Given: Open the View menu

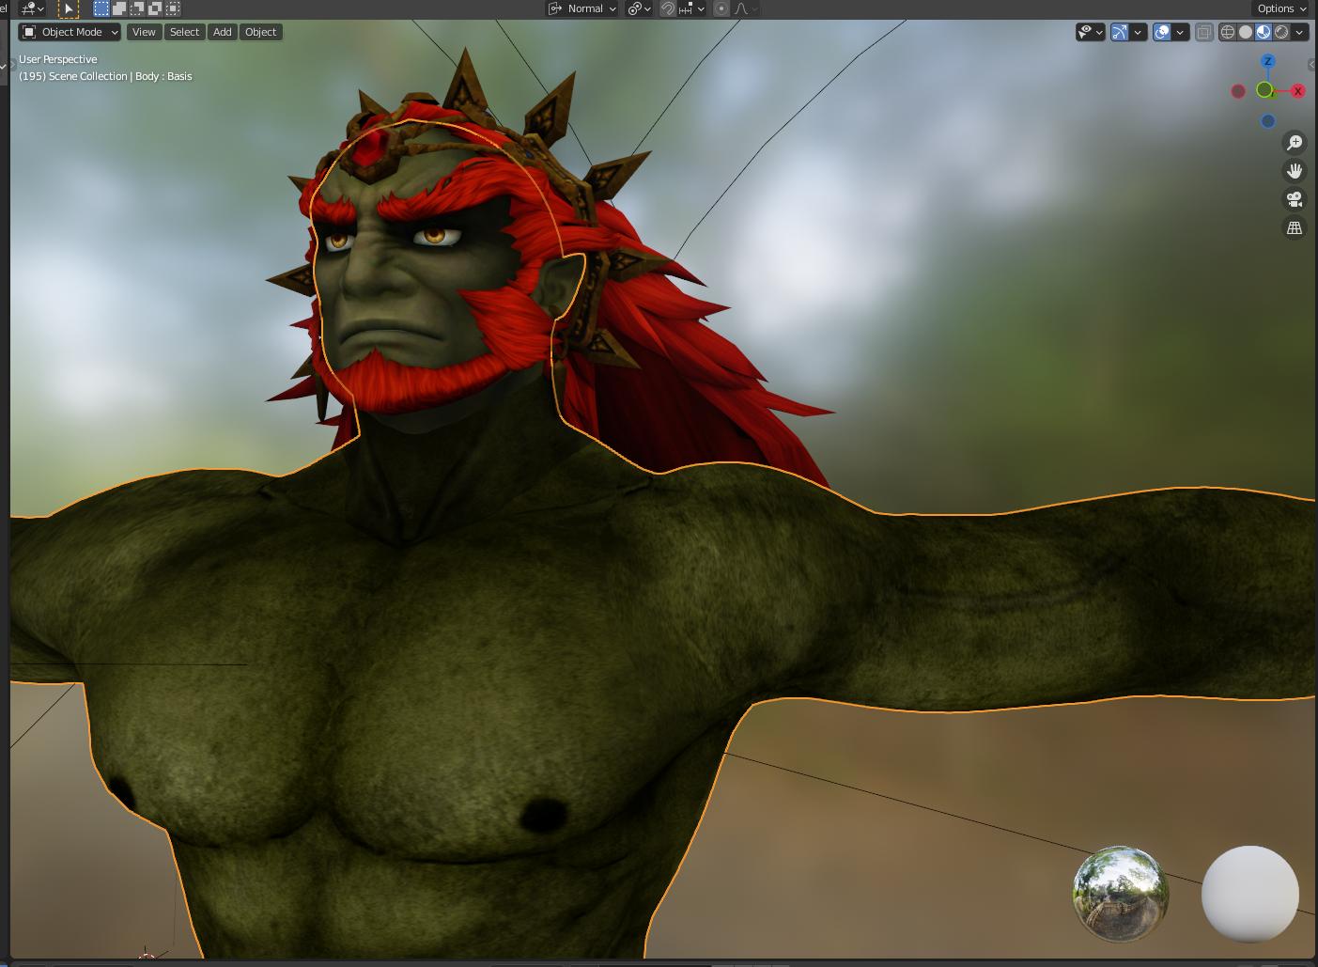Looking at the screenshot, I should pos(144,32).
